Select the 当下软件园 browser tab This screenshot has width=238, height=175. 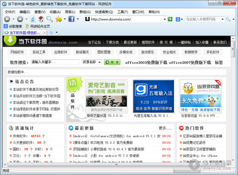[x=25, y=33]
